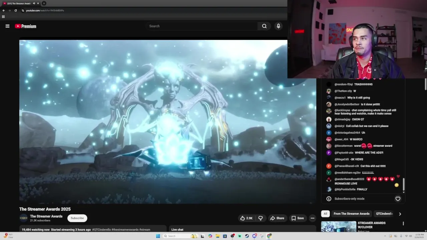This screenshot has height=240, width=427.
Task: Share the video
Action: pos(277,218)
